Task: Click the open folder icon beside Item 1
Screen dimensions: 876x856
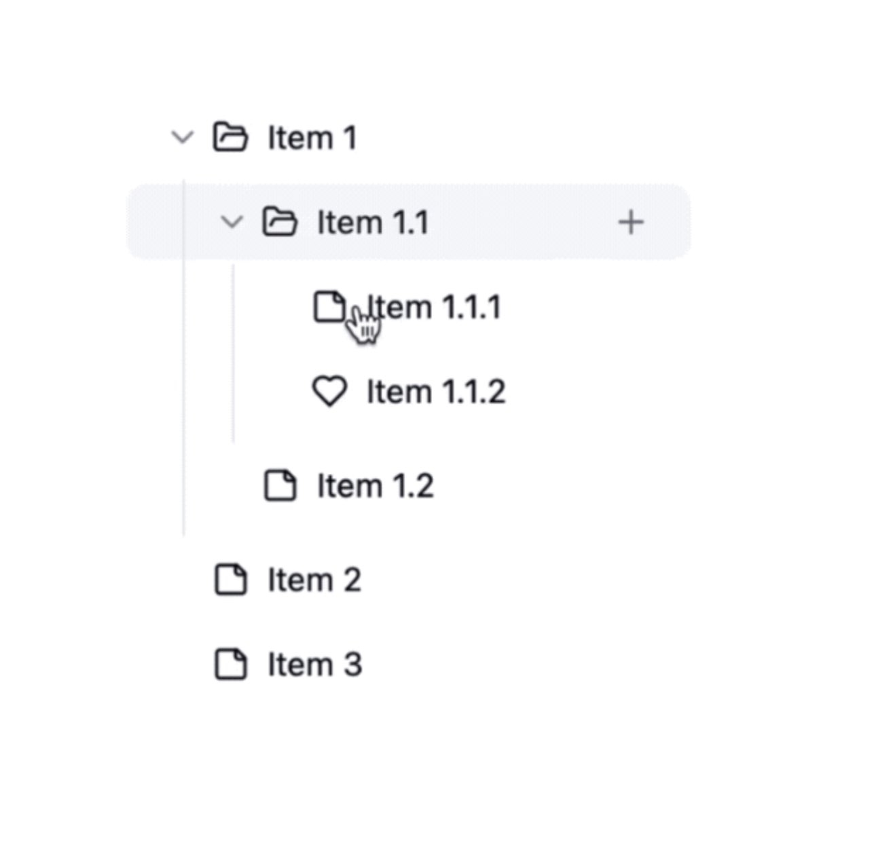Action: coord(230,137)
